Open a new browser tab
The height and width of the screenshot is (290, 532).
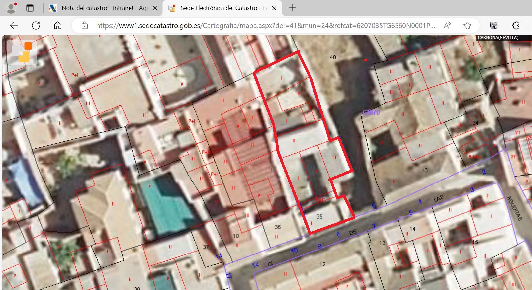(293, 8)
